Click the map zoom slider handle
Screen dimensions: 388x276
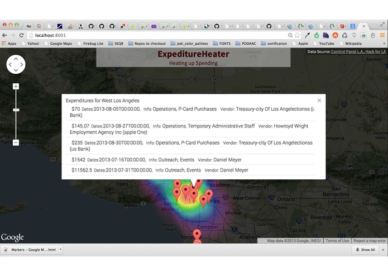point(16,110)
